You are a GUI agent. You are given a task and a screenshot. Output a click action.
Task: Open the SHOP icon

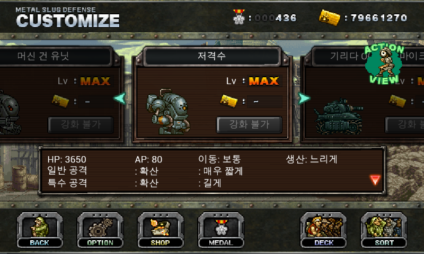[x=161, y=230]
